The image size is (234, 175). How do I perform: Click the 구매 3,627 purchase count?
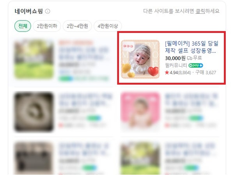[206, 72]
